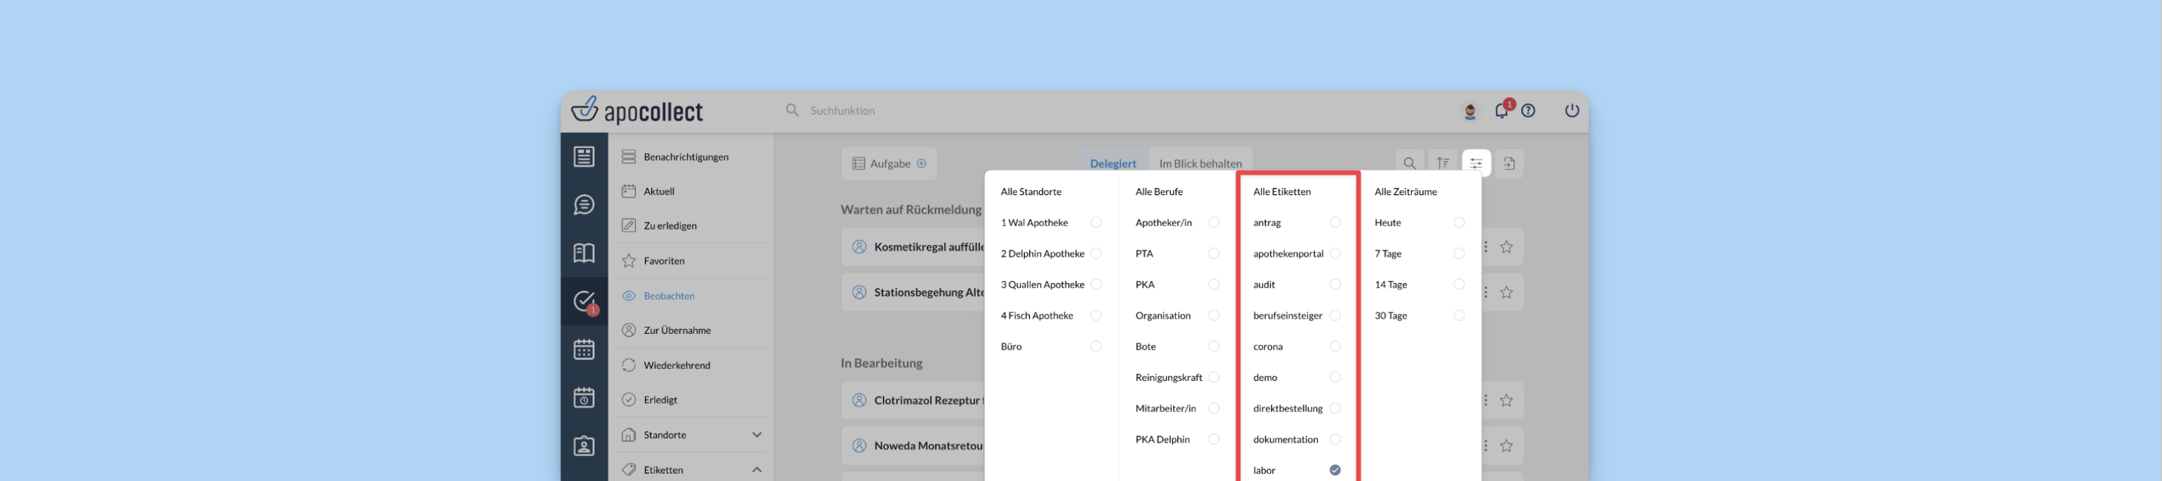Viewport: 2162px width, 481px height.
Task: Star the Kosmetikregal task as favorite
Action: [1507, 247]
